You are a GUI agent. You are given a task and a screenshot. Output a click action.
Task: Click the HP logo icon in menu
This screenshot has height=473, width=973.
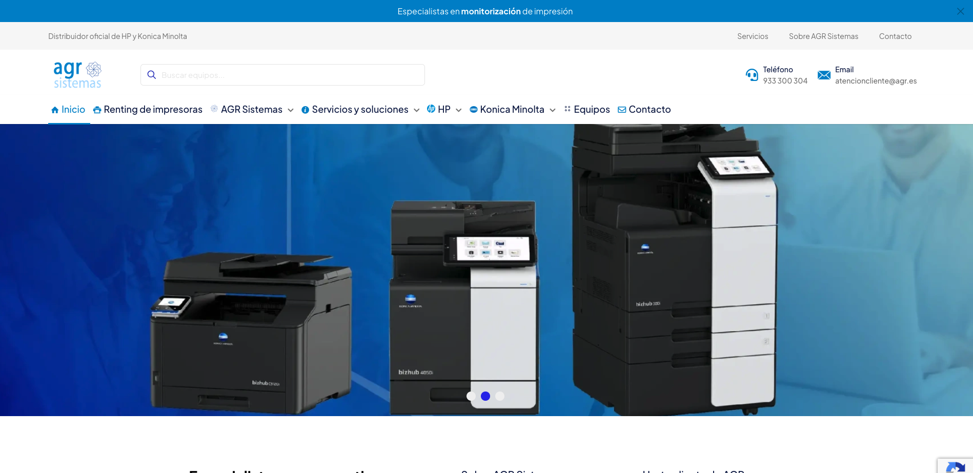(431, 109)
